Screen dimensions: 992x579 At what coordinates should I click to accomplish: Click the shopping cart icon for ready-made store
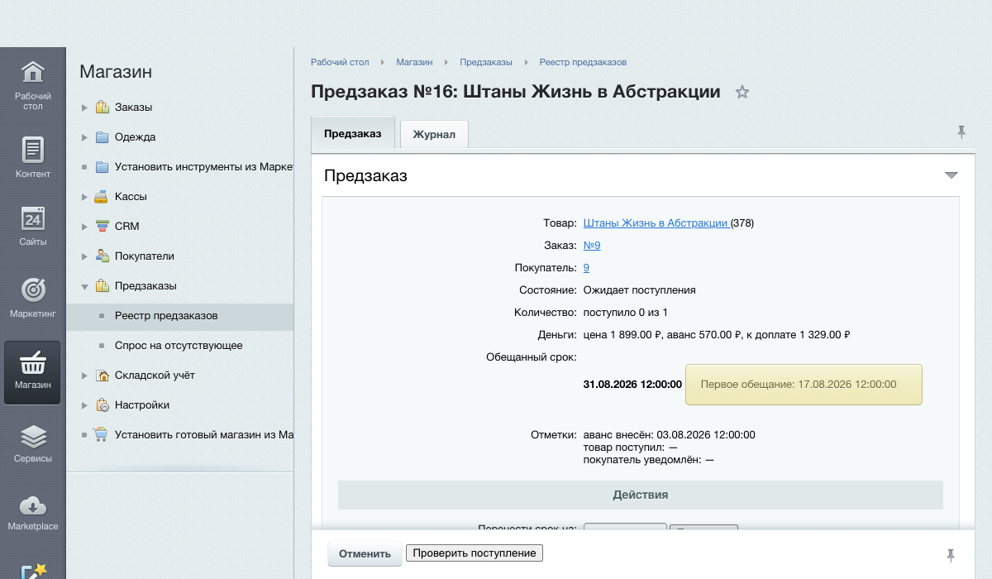[102, 435]
